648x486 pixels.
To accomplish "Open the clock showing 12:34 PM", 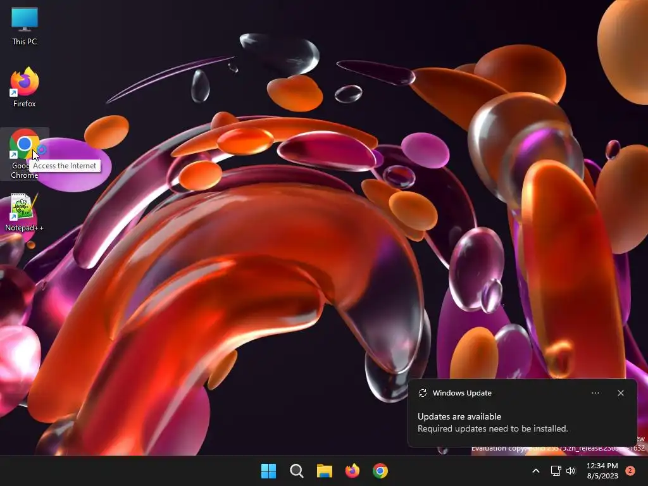I will 602,471.
